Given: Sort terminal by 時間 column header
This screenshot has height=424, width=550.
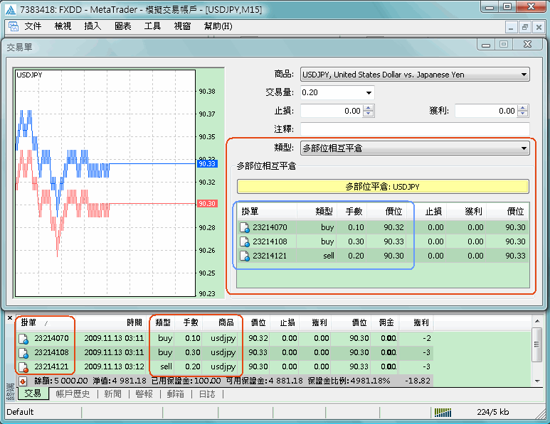Looking at the screenshot, I should click(x=134, y=322).
